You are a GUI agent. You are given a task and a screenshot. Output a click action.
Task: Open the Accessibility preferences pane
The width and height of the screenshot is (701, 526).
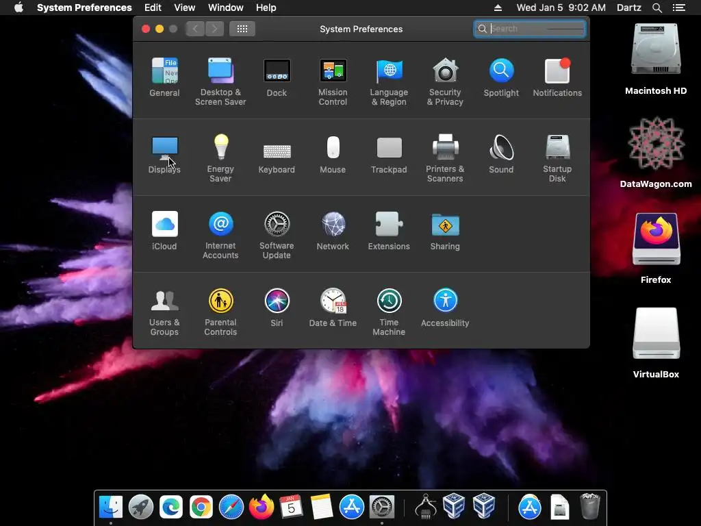pos(445,308)
